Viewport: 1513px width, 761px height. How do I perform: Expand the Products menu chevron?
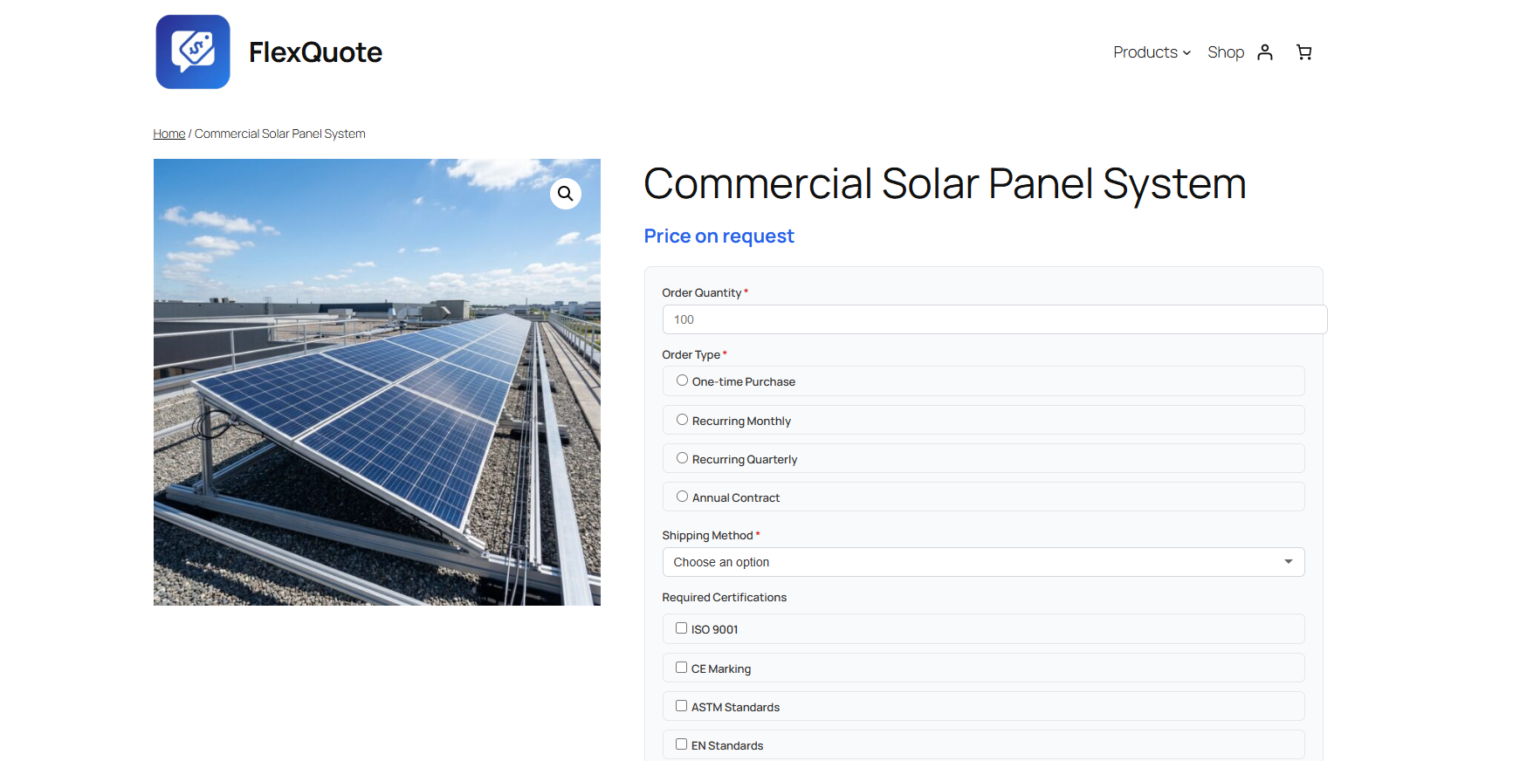pyautogui.click(x=1186, y=53)
